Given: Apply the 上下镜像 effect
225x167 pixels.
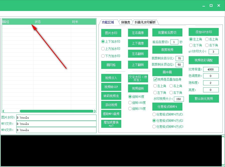Looking at the screenshot, I should coord(138,43).
